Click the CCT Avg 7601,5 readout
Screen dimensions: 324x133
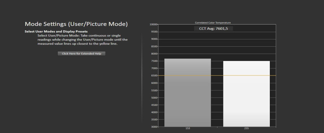tap(214, 29)
